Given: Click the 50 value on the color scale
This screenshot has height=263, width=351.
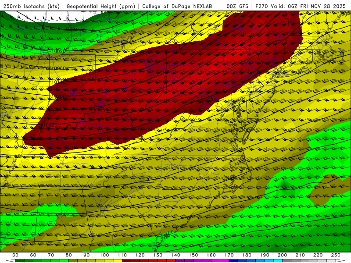Looking at the screenshot, I should (15, 255).
